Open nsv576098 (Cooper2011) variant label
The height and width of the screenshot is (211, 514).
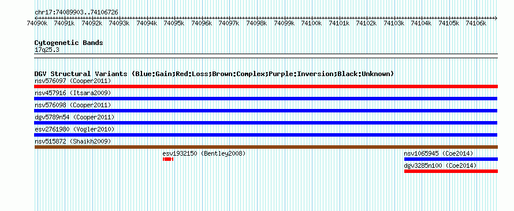click(x=73, y=105)
